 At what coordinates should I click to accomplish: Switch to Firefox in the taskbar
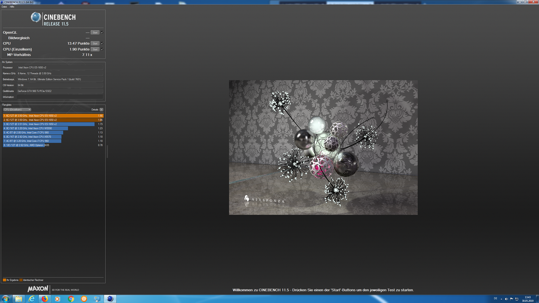pyautogui.click(x=45, y=299)
